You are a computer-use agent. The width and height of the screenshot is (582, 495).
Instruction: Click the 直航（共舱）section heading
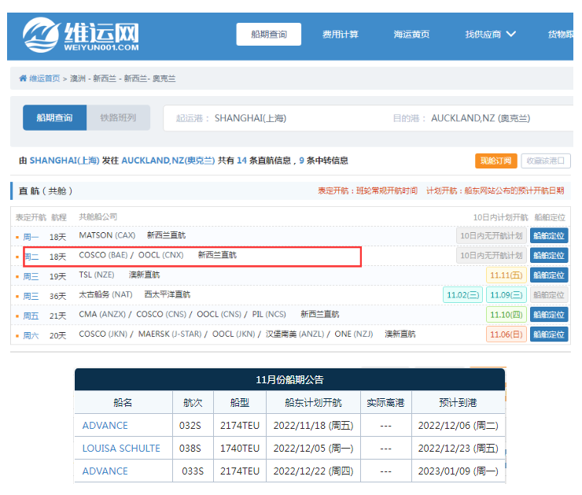(46, 191)
